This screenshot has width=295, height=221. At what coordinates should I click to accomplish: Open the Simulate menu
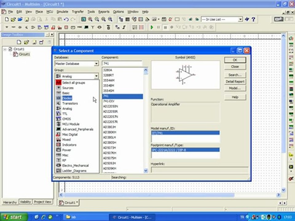click(62, 12)
